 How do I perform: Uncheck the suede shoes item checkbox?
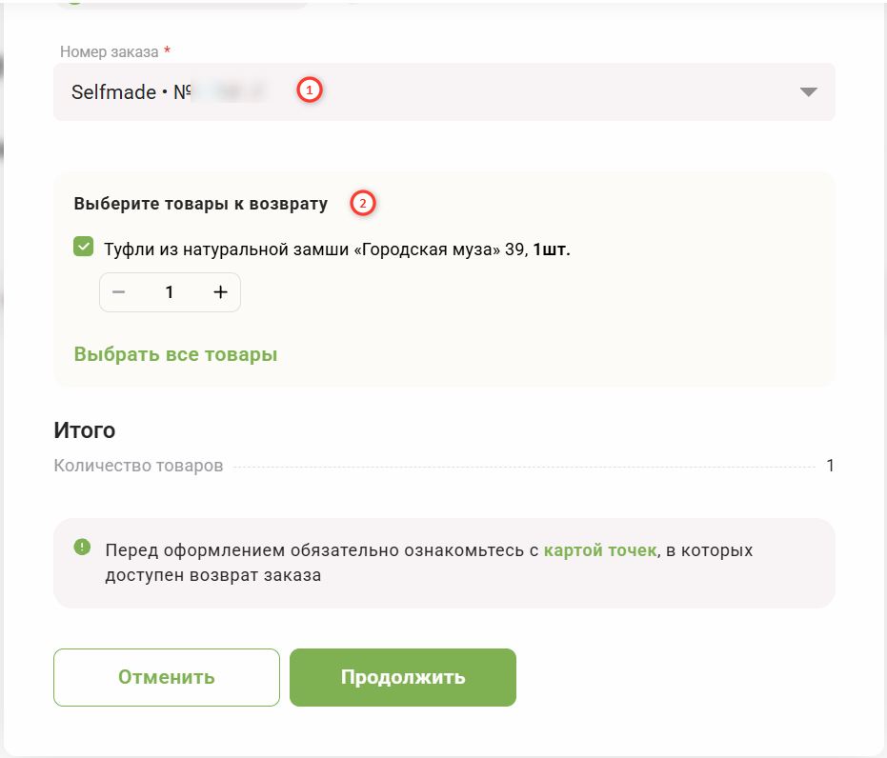pyautogui.click(x=84, y=247)
